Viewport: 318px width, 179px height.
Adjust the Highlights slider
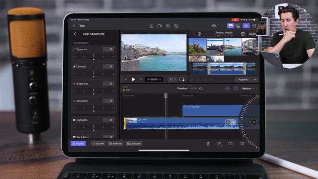[x=94, y=127]
